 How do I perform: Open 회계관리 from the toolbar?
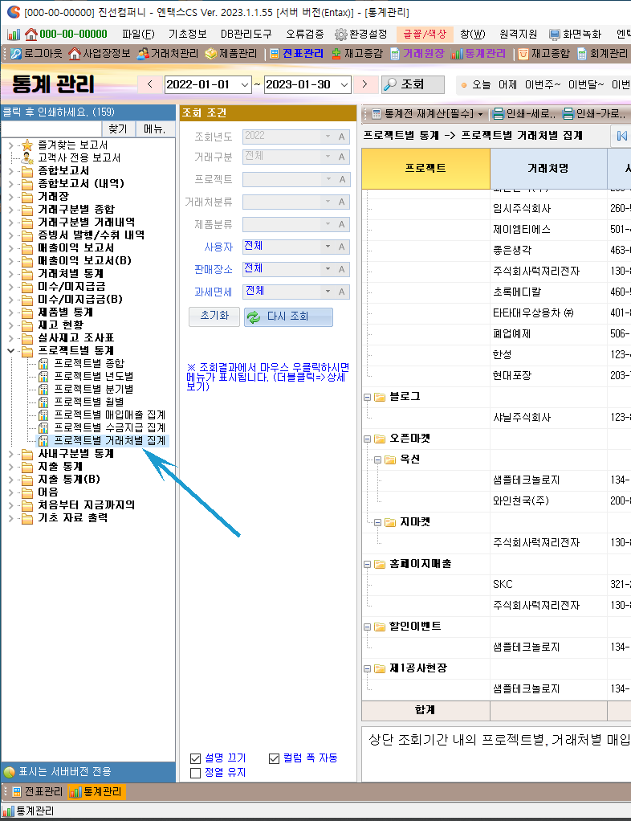pyautogui.click(x=602, y=53)
